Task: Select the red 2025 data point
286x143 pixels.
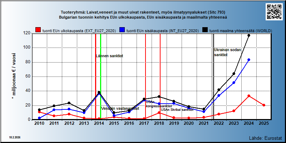Action: [x=264, y=105]
